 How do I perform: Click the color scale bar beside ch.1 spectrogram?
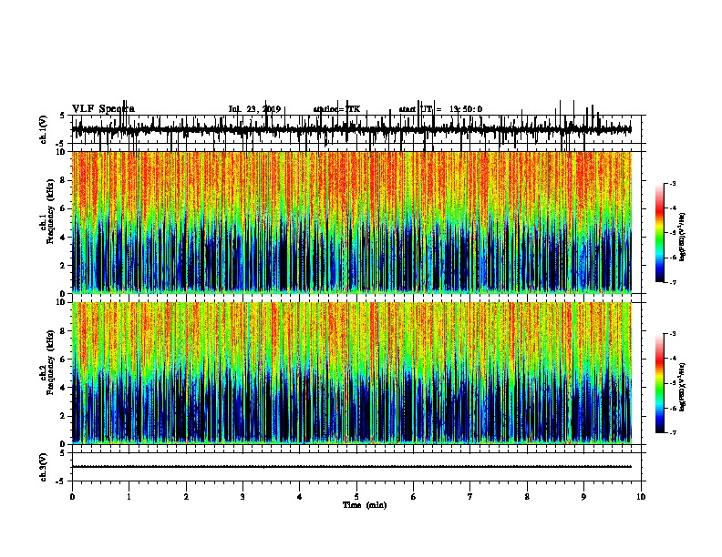pos(659,233)
